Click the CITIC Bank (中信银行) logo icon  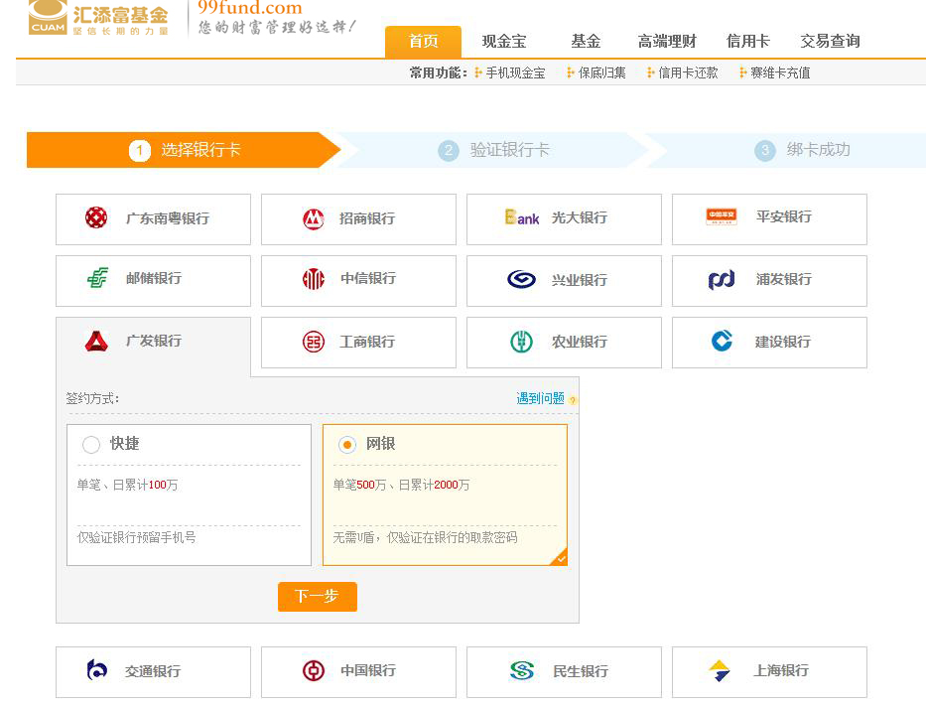click(x=314, y=279)
